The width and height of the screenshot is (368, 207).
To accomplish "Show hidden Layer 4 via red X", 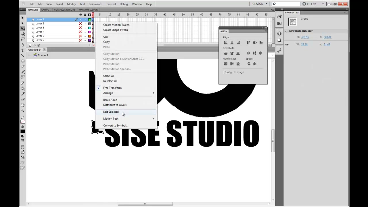I will coord(80,32).
